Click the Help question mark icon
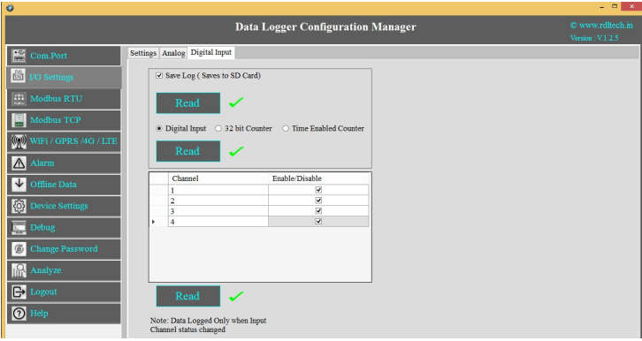This screenshot has height=341, width=642. (x=19, y=314)
